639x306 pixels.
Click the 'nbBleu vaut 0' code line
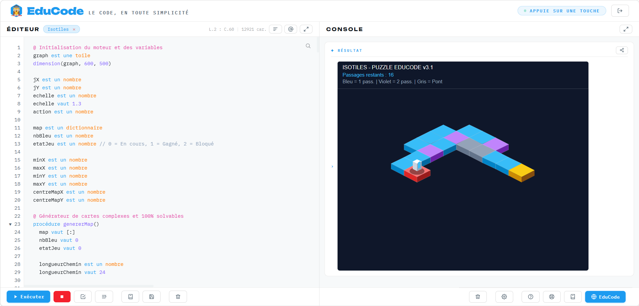tap(59, 240)
